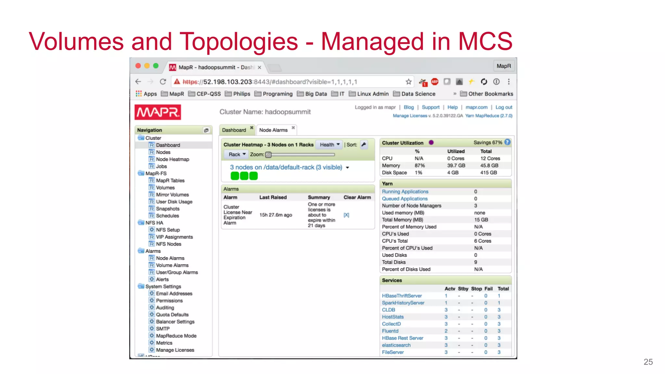Collapse the System Settings folder
Screen dimensions: 665x374
[141, 286]
